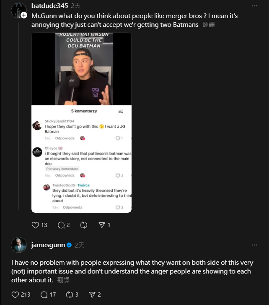Viewport: 269px width, 305px height.
Task: Click jamesgunn's profile avatar
Action: point(18,245)
